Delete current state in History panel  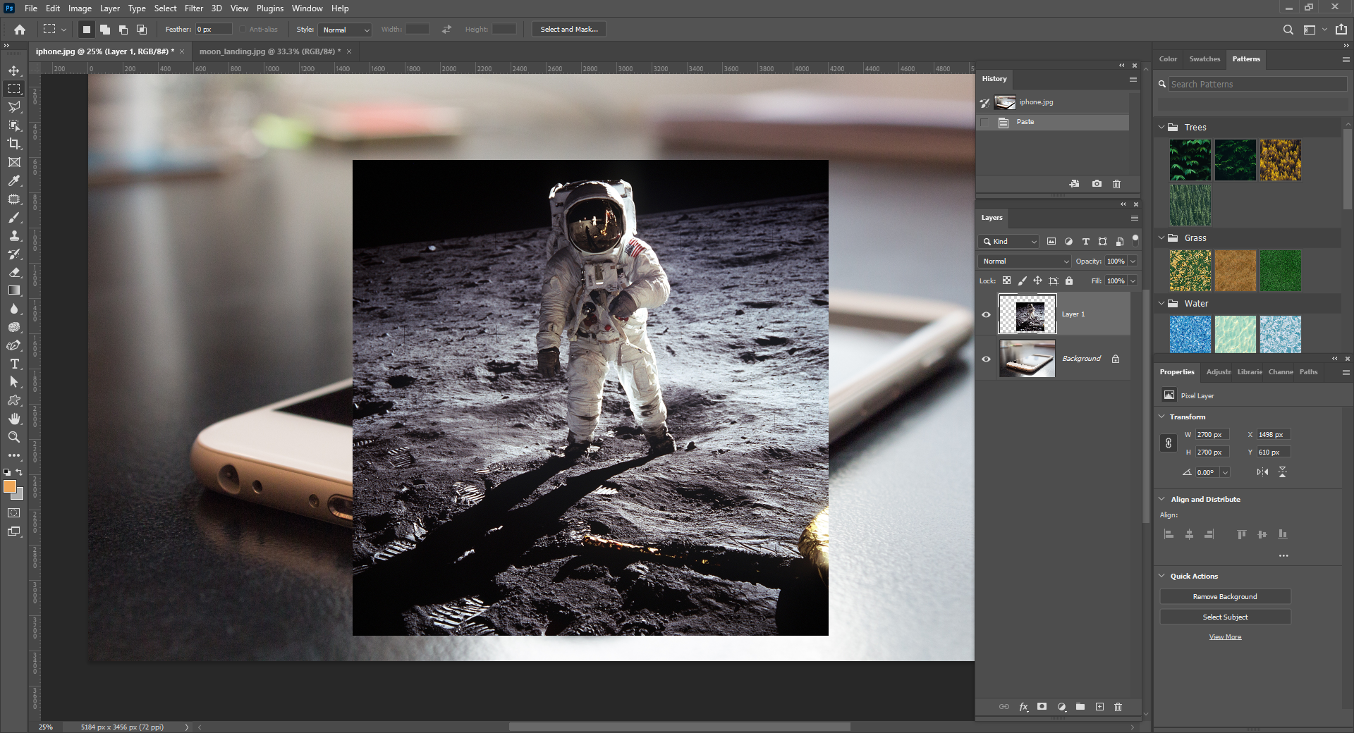[1116, 184]
